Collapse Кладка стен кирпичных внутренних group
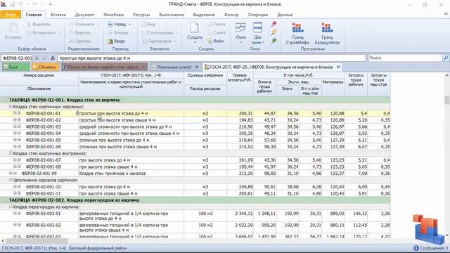Viewport: 450px width, 253px height. (11, 153)
